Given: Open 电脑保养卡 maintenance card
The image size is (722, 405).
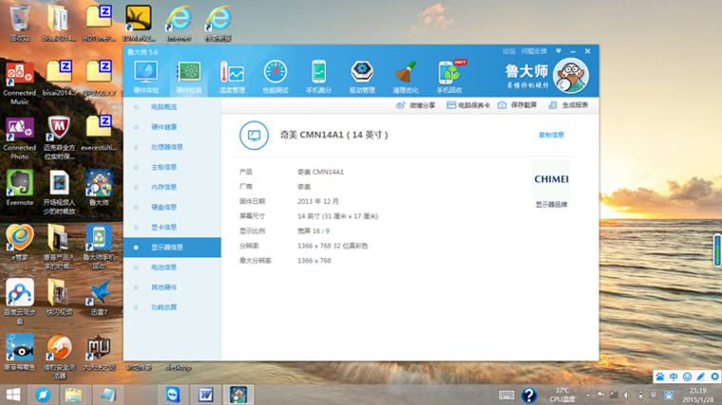Looking at the screenshot, I should [x=468, y=105].
